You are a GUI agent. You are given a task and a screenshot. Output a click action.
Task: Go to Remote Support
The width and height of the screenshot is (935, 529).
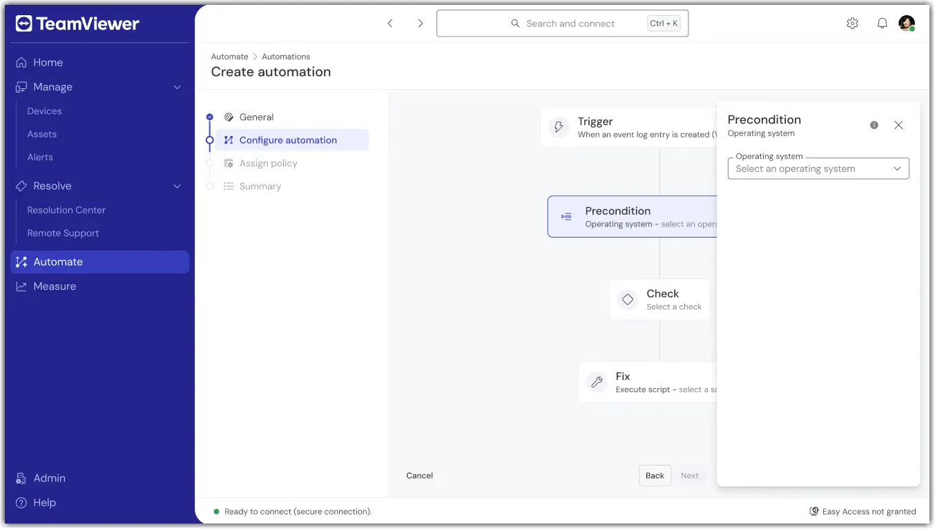(63, 233)
